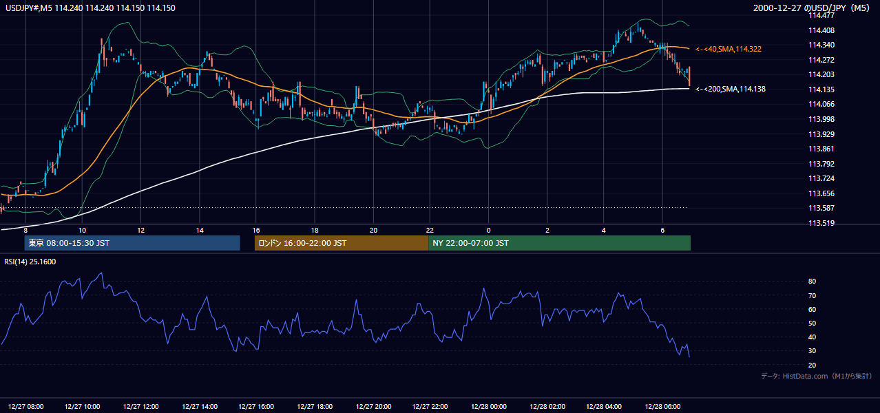Select the 40 SMA 114.322 label
880x413 pixels.
click(729, 49)
